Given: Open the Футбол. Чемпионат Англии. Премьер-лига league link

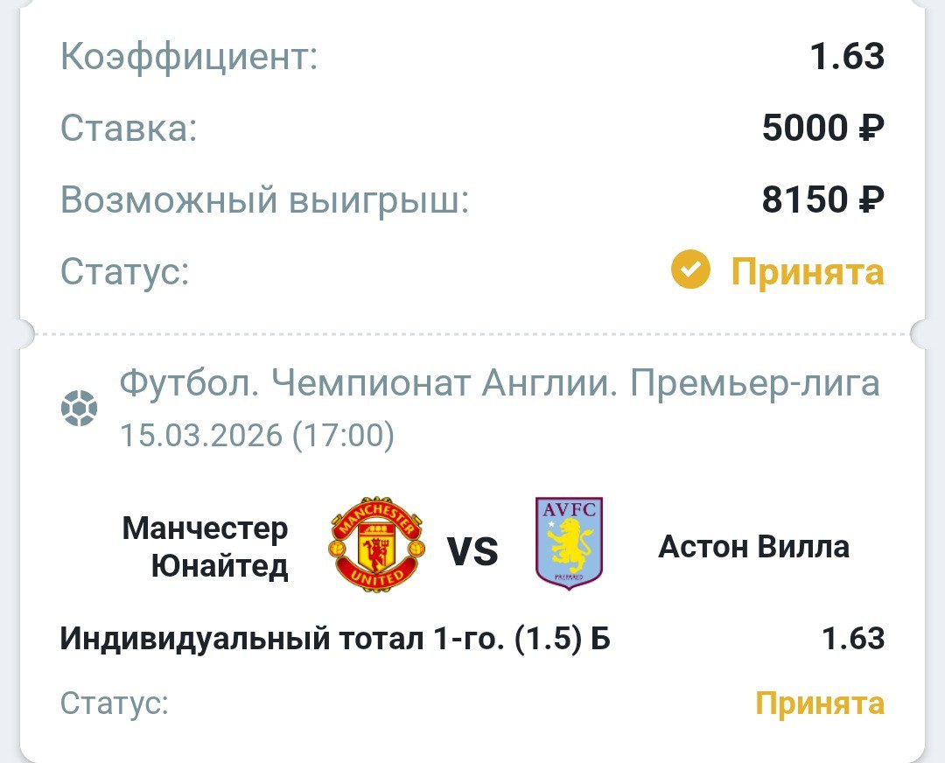Looking at the screenshot, I should point(499,383).
